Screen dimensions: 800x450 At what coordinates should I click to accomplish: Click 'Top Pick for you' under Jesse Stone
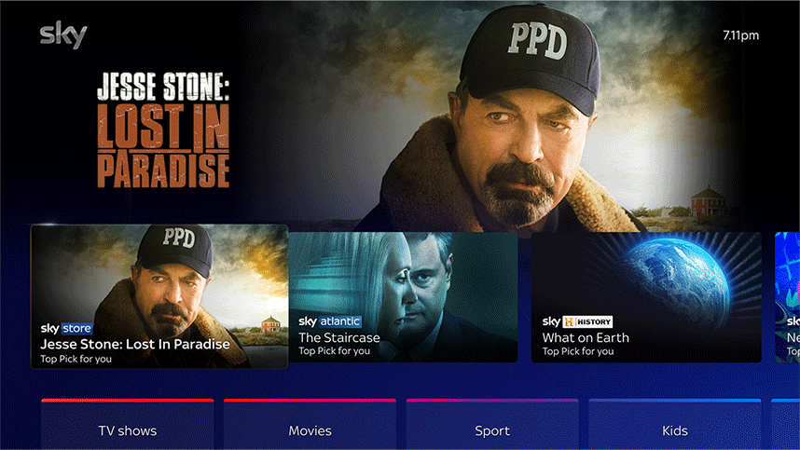tap(76, 359)
